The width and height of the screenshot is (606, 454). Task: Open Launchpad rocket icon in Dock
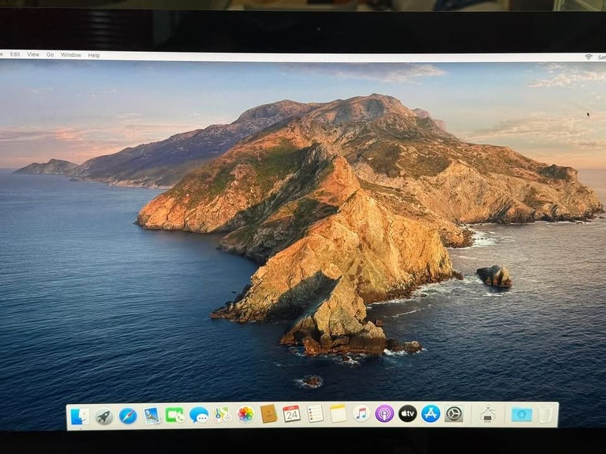coord(104,416)
